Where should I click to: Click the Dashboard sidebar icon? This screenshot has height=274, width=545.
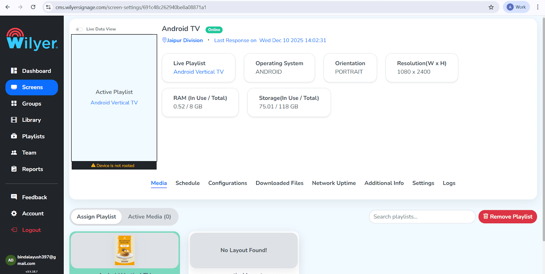(14, 71)
